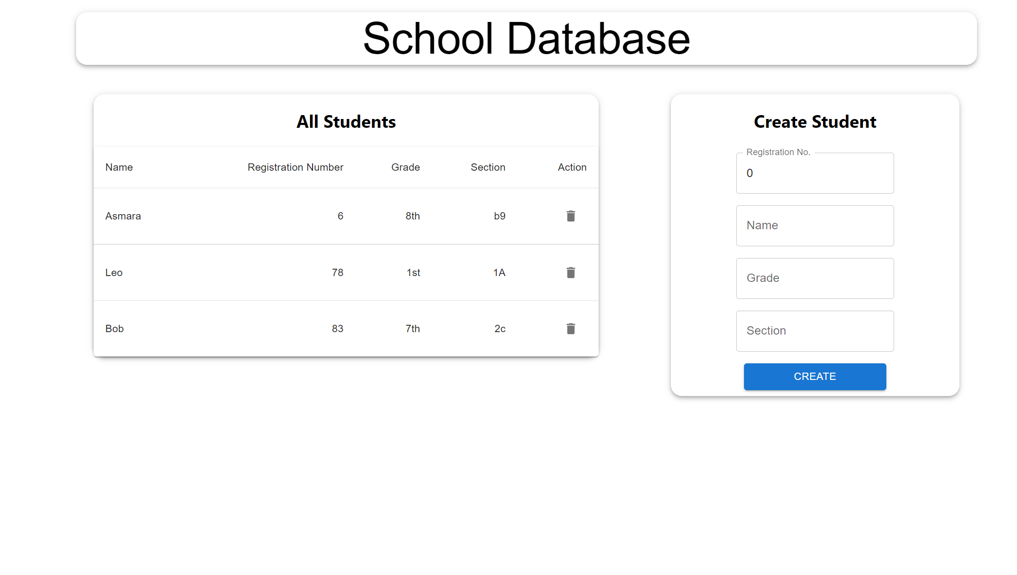Click the trash icon beside registration number 78
1017x575 pixels.
[570, 273]
